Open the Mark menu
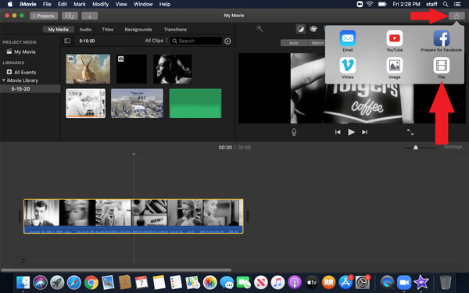 (80, 4)
